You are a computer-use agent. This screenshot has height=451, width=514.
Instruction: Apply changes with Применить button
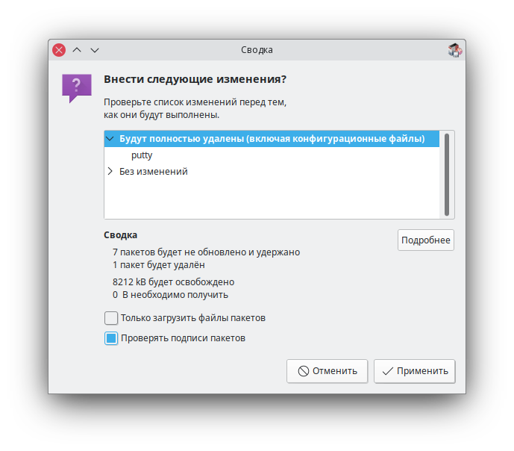(x=415, y=371)
